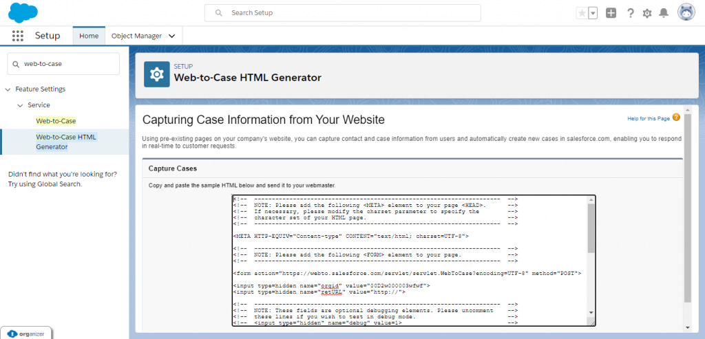Click the HTML text area scrollbar thumb
The width and height of the screenshot is (705, 339).
591,228
